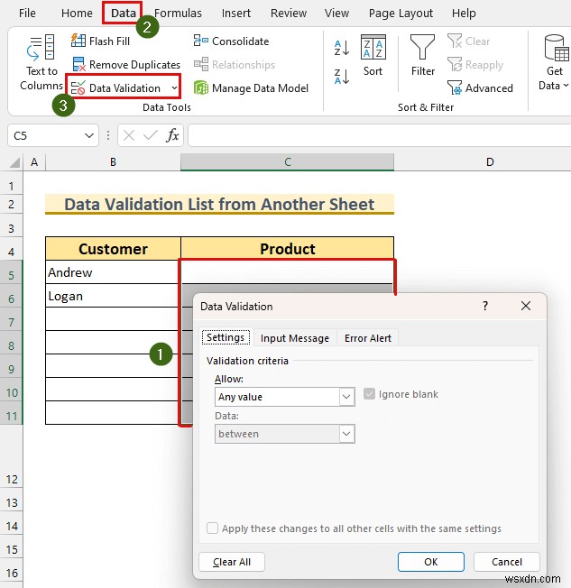This screenshot has height=588, width=571.
Task: Click the Clear All button
Action: [232, 562]
